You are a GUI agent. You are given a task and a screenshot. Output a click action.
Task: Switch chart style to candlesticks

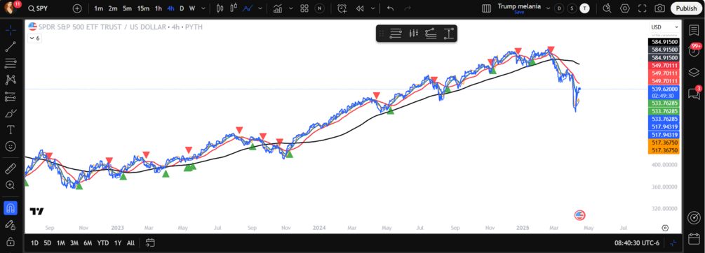click(x=220, y=8)
